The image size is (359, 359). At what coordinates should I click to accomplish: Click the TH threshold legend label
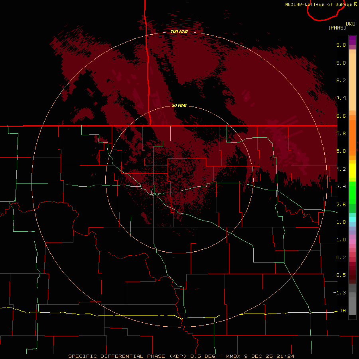click(x=343, y=311)
